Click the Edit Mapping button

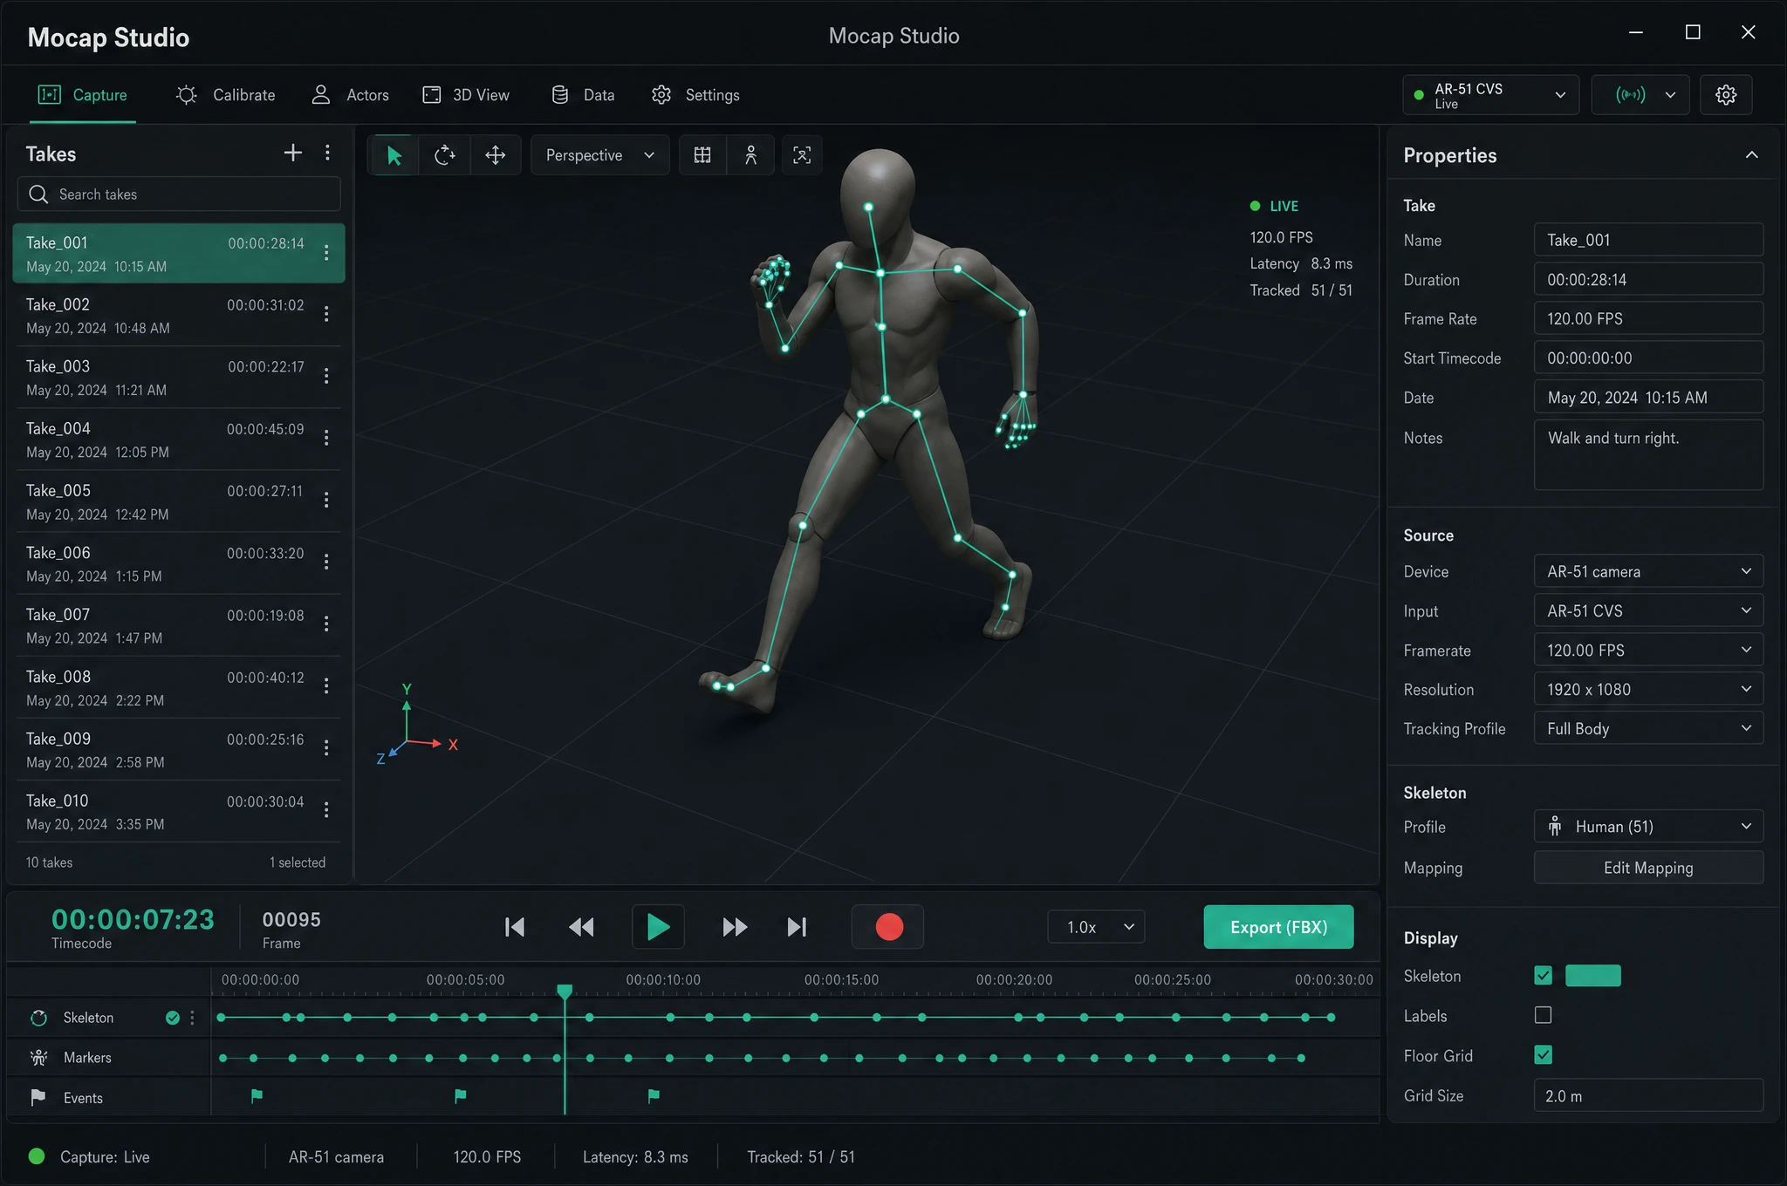(x=1648, y=868)
